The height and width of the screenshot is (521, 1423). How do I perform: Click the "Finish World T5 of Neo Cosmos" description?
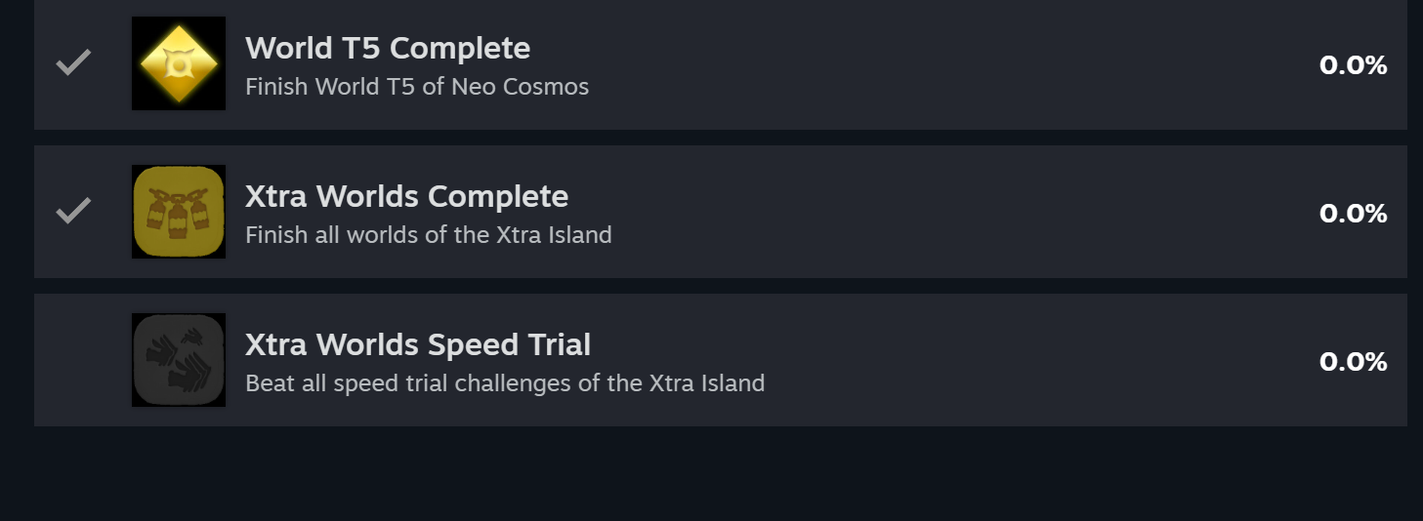(x=417, y=87)
